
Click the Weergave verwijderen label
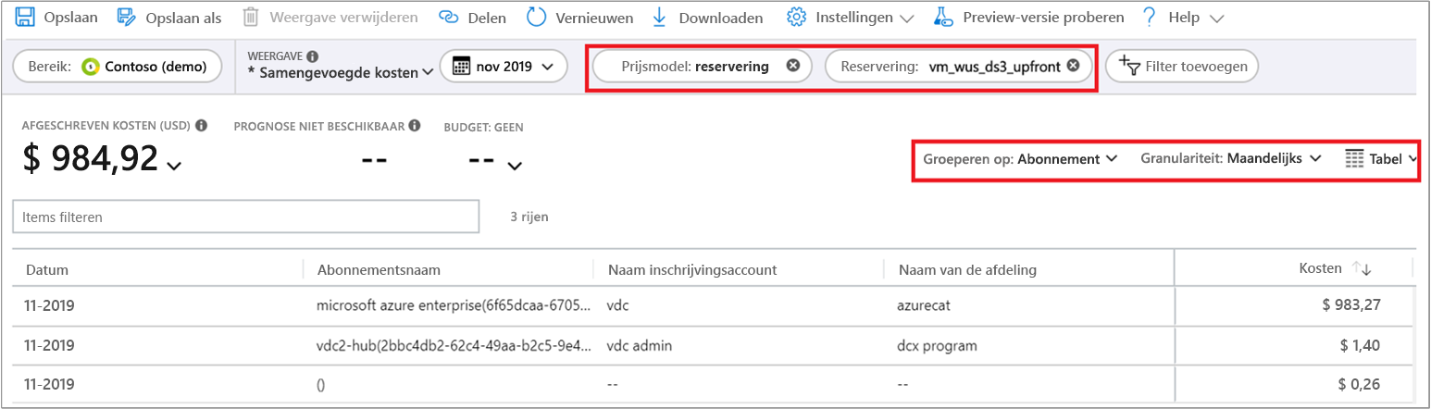343,18
